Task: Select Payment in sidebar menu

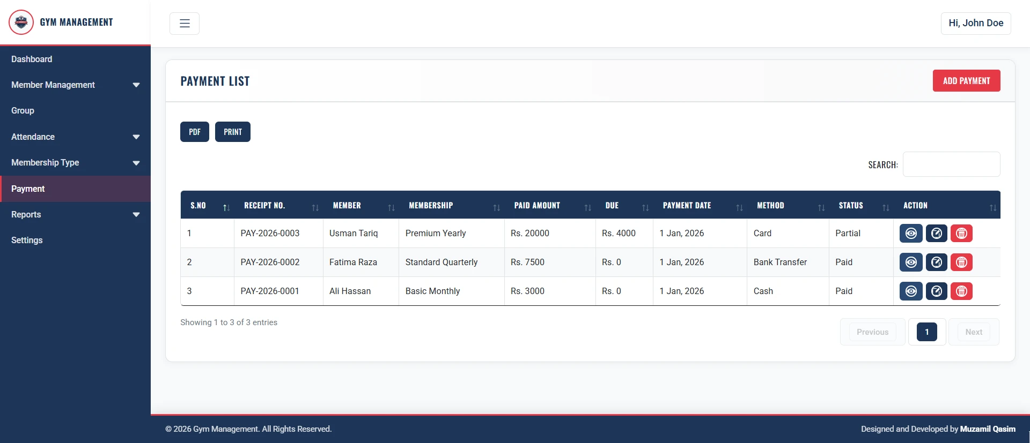Action: [x=75, y=189]
